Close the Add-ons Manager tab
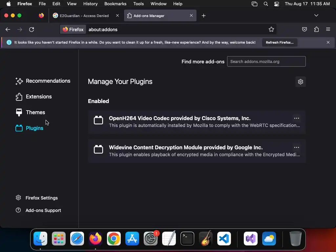The image size is (336, 252). coord(191,15)
